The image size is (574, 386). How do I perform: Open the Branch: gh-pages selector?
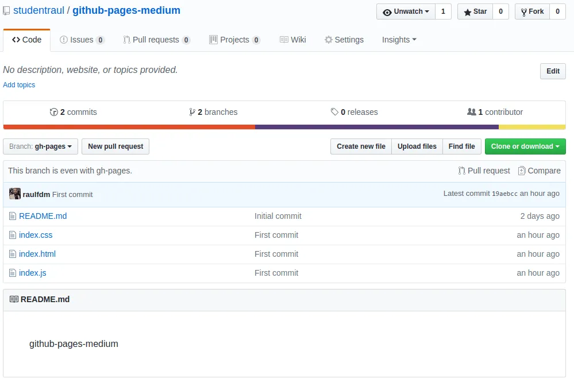[40, 146]
